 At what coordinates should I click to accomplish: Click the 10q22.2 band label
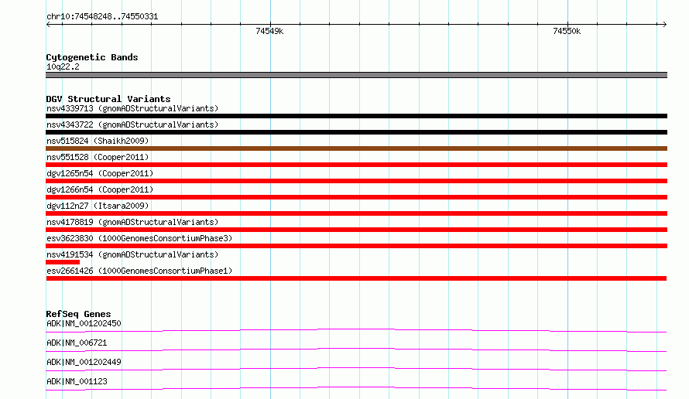tap(63, 66)
